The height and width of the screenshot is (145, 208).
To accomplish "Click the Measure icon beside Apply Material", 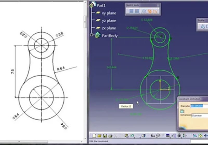I will point(184,136).
